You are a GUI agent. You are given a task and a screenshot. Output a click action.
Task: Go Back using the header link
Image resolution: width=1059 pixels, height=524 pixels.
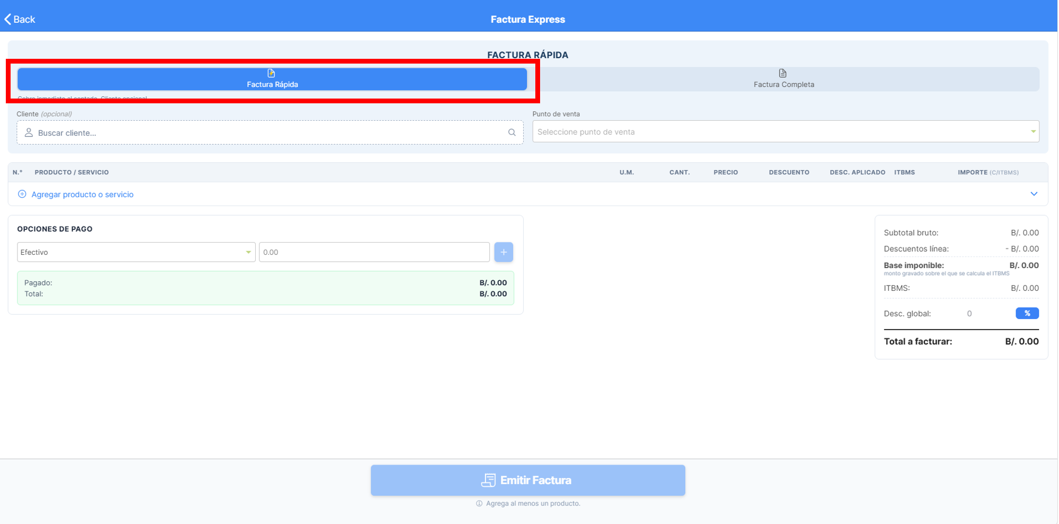(20, 20)
